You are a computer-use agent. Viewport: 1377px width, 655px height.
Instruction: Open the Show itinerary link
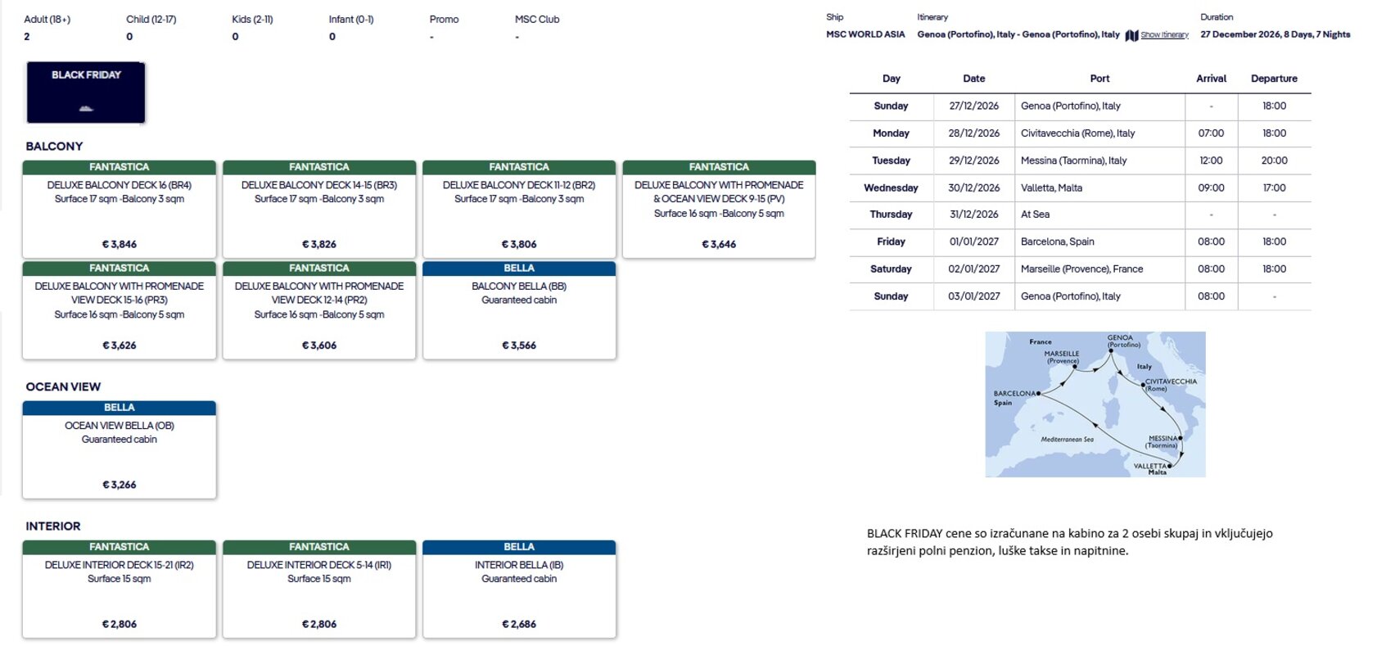click(x=1164, y=35)
